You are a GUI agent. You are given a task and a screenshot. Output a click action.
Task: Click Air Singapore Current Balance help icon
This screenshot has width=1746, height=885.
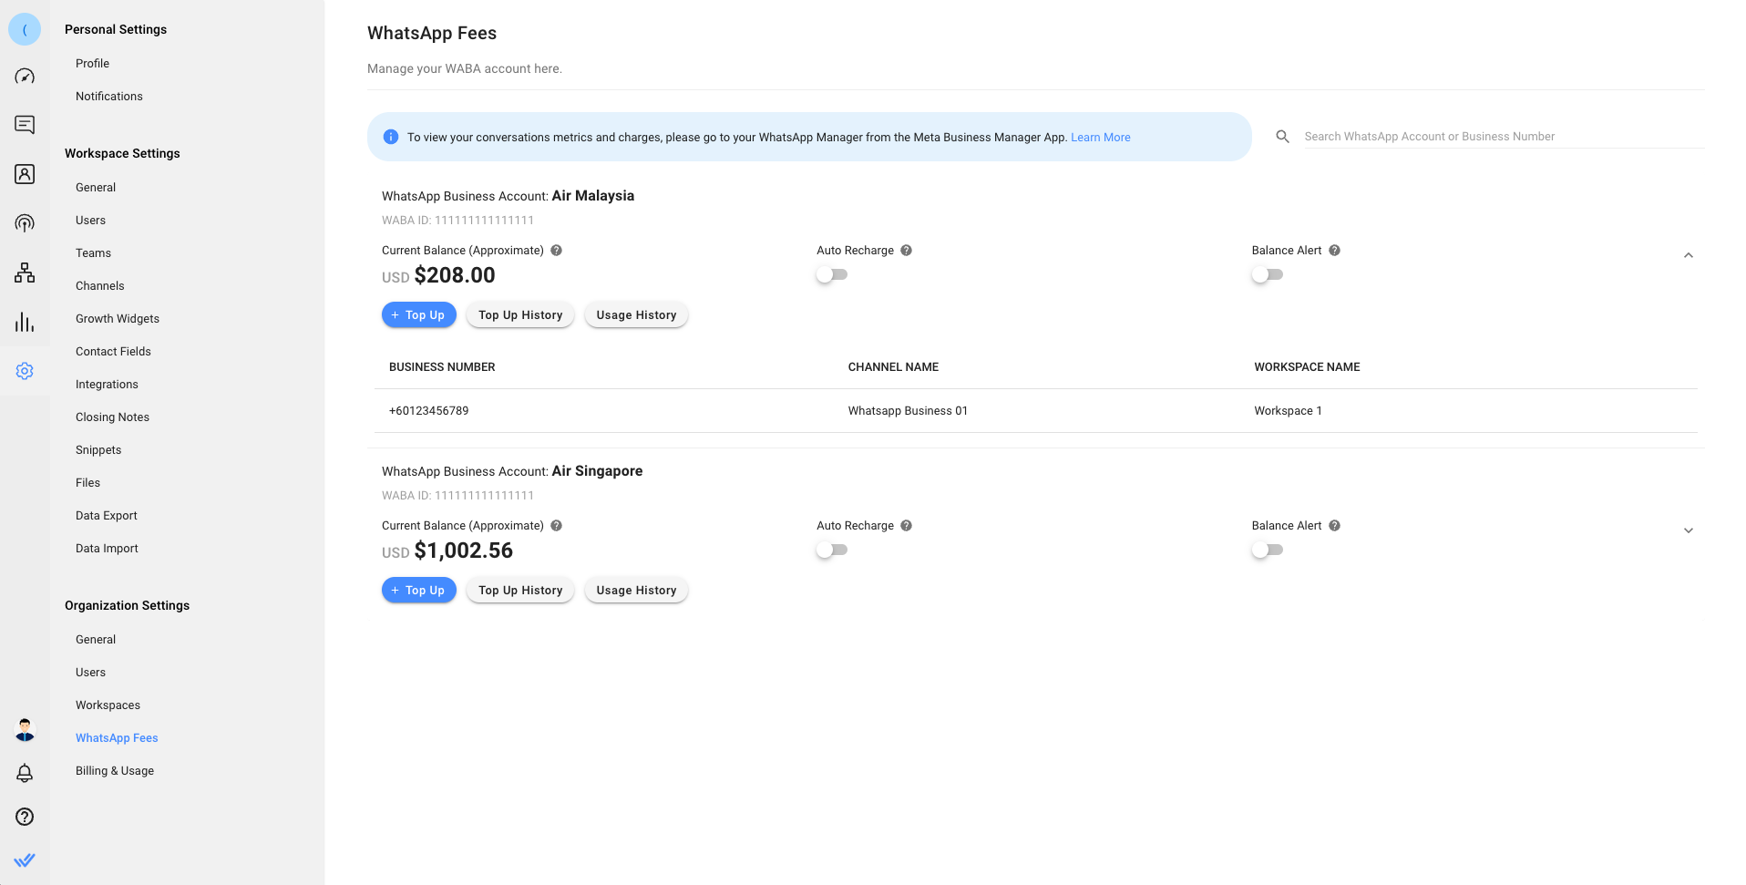point(556,526)
